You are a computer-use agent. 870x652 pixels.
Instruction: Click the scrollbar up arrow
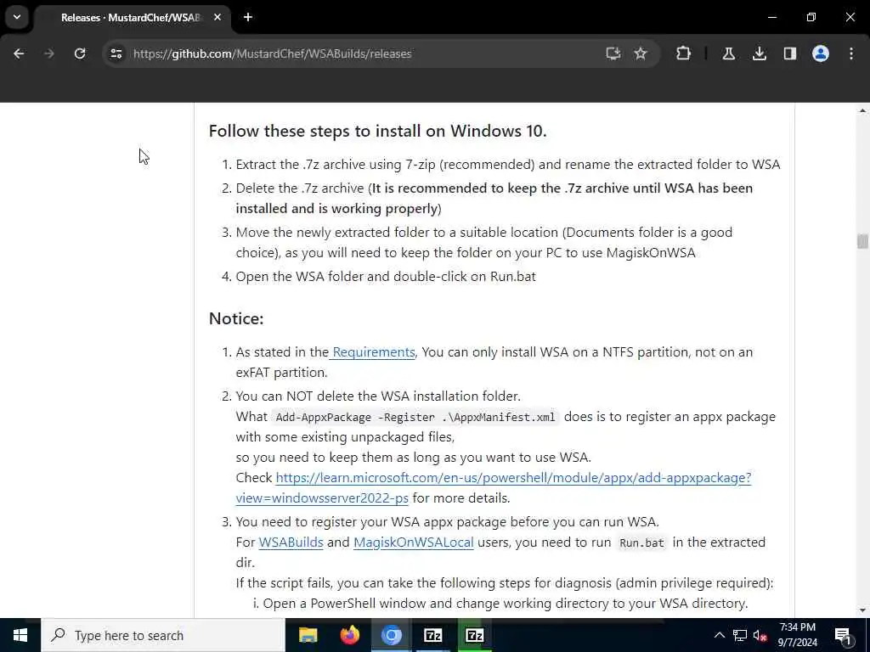[x=862, y=111]
